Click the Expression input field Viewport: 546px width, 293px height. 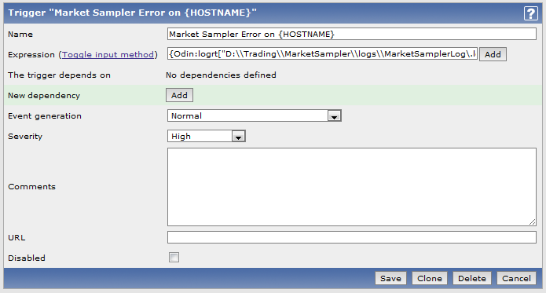coord(322,54)
